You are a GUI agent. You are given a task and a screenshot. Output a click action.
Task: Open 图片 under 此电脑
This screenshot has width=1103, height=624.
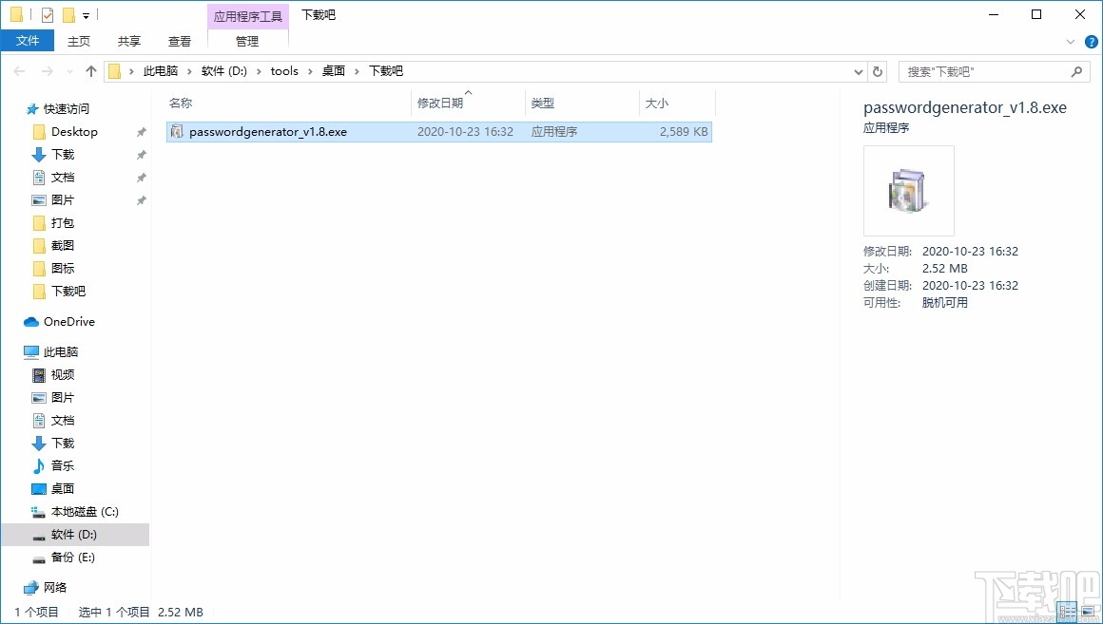(62, 397)
